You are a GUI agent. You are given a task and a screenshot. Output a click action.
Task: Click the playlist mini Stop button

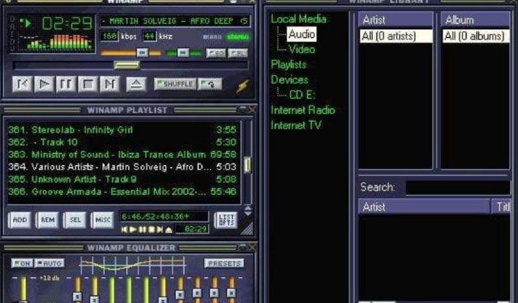click(x=152, y=229)
